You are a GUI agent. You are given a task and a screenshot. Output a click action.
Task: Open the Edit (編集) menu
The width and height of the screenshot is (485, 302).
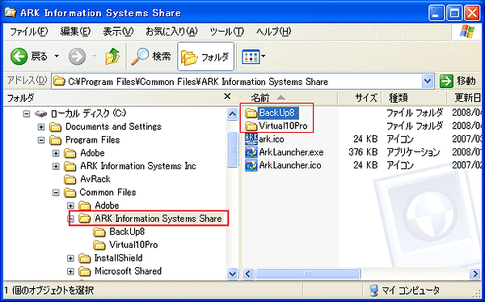(75, 32)
